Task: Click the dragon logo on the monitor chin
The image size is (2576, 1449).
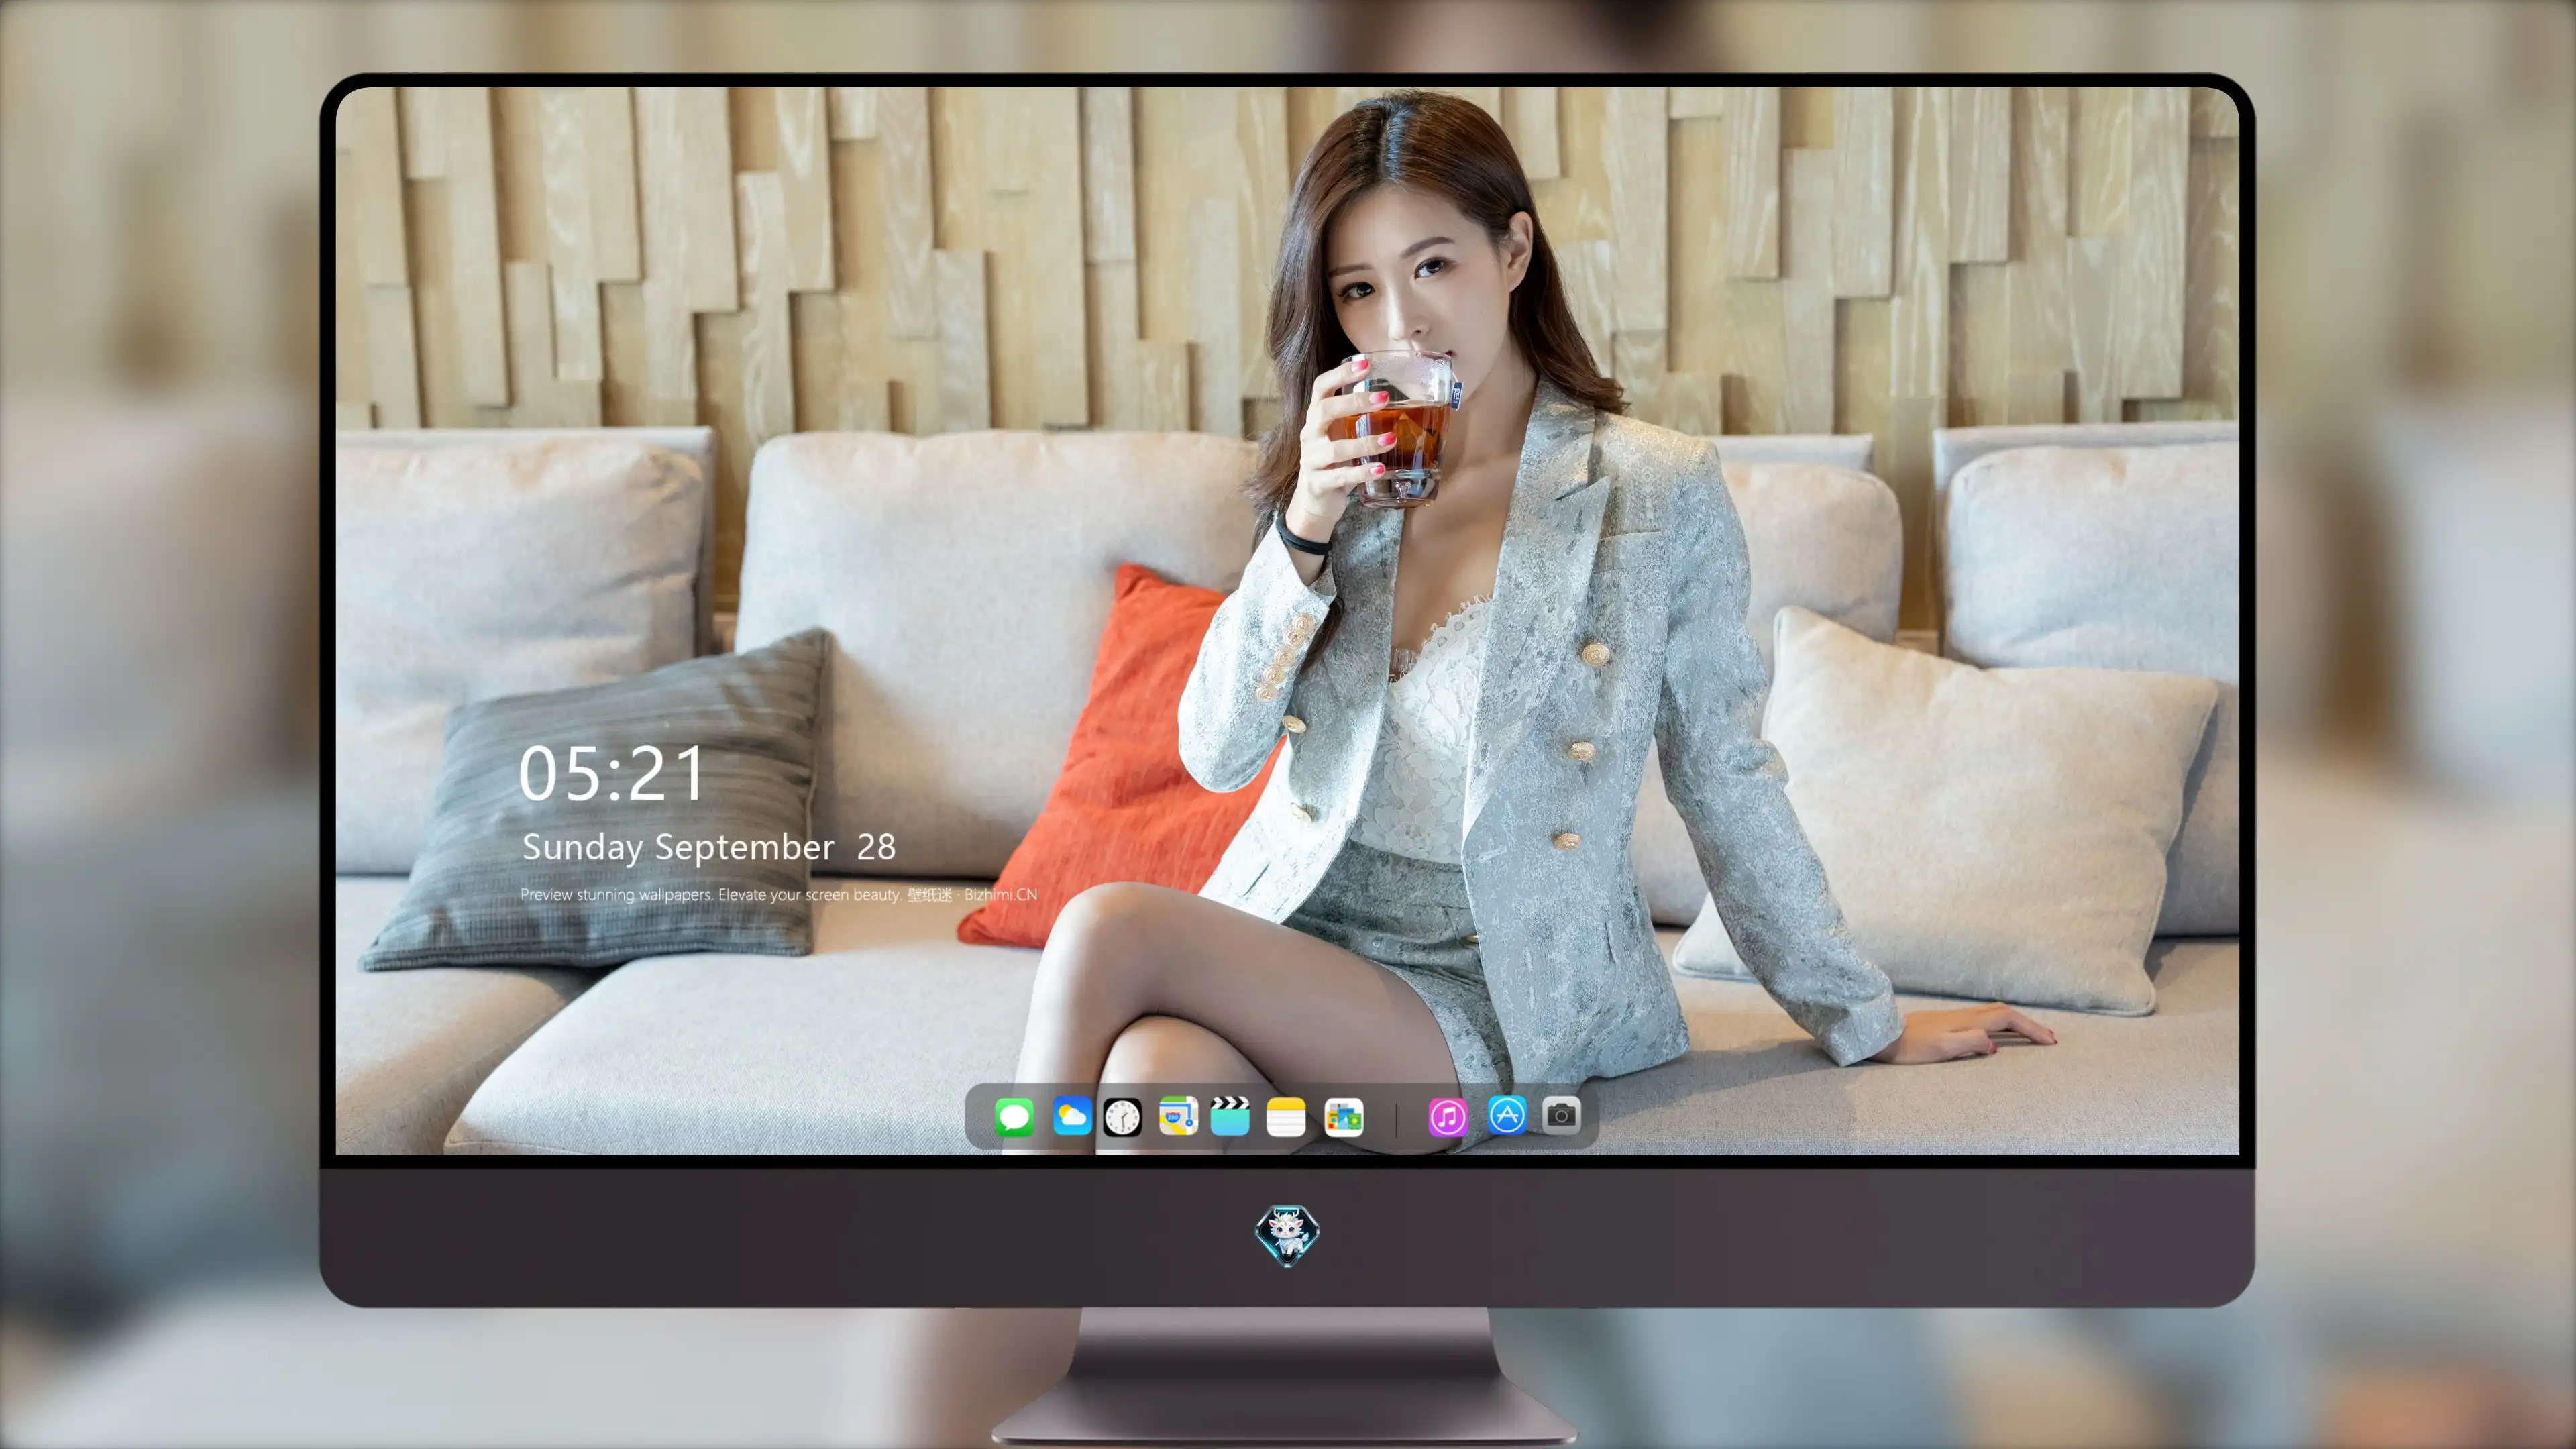Action: pyautogui.click(x=1287, y=1235)
